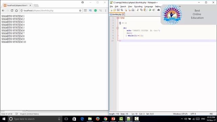
Task: Click the Cut scissors icon in Notepad++
Action: (138, 10)
